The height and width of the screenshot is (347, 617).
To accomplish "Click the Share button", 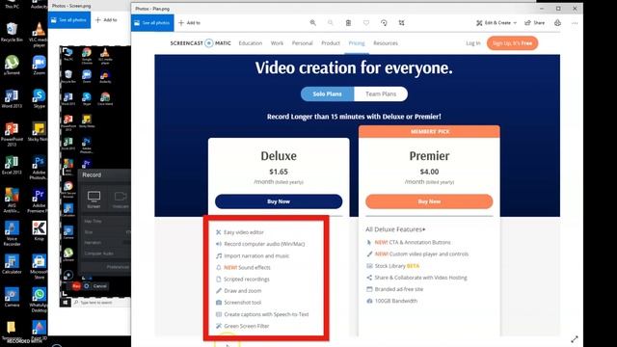I will tap(535, 23).
